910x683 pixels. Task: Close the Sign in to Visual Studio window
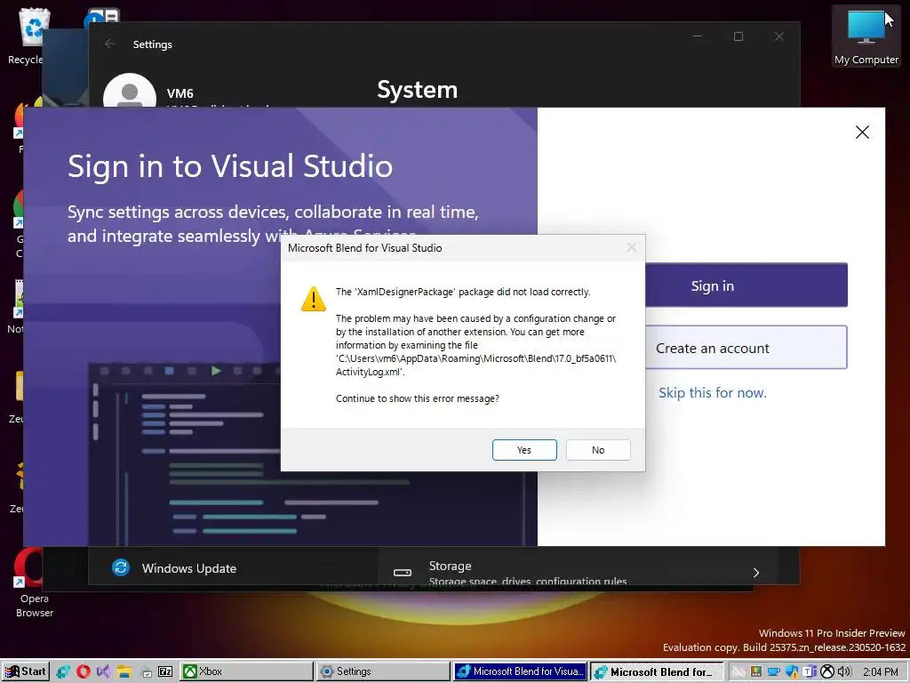tap(862, 133)
